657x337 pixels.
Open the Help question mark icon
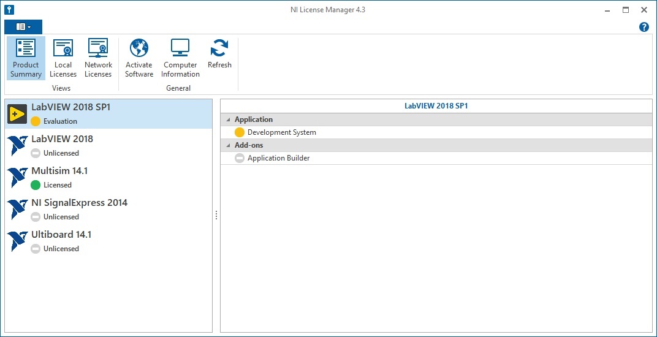pos(644,27)
